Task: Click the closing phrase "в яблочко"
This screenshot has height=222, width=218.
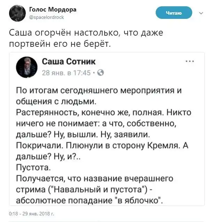Action: [143, 200]
